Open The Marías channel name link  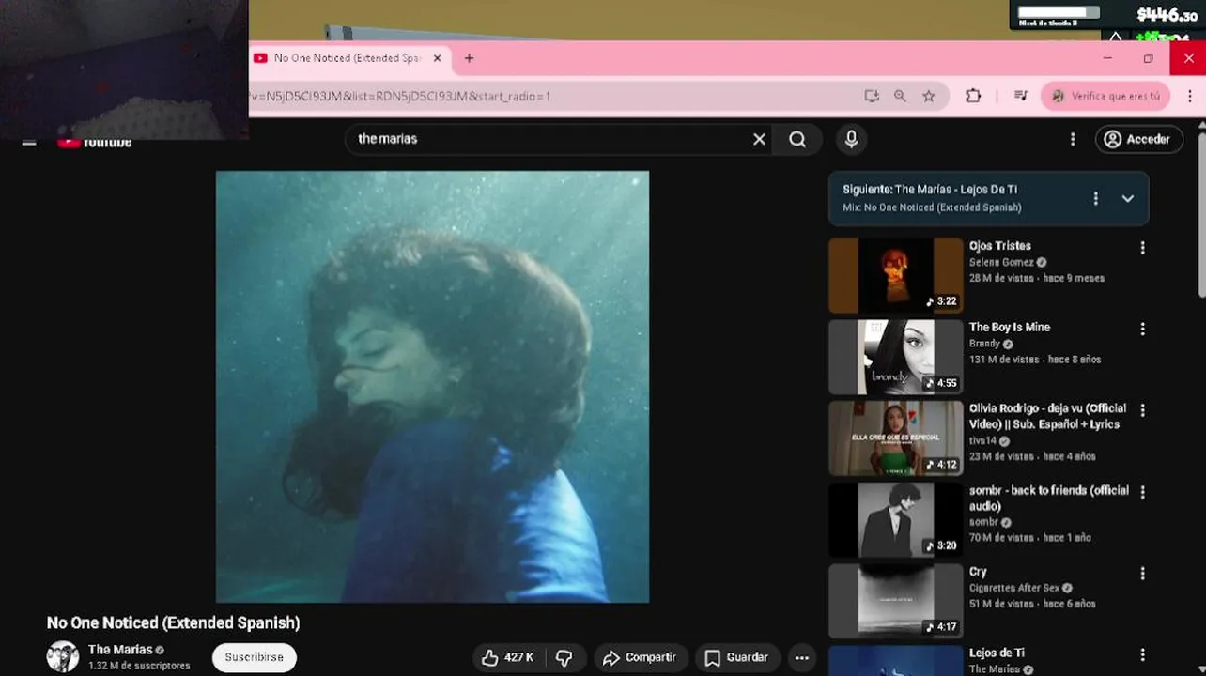pyautogui.click(x=120, y=650)
